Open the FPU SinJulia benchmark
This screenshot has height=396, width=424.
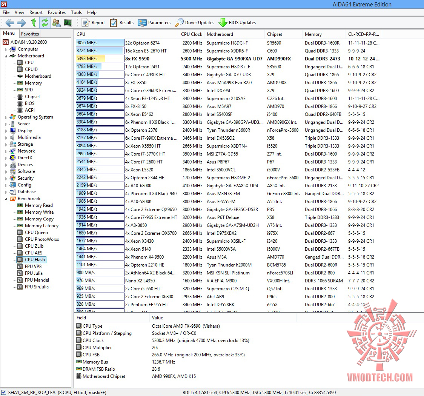(x=37, y=287)
